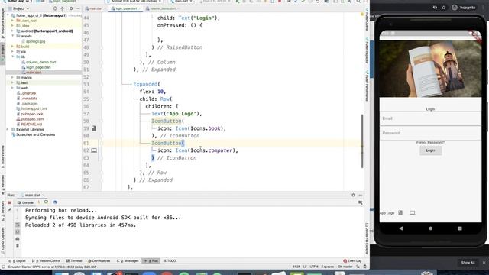Click the Email field in emulator

pyautogui.click(x=430, y=119)
